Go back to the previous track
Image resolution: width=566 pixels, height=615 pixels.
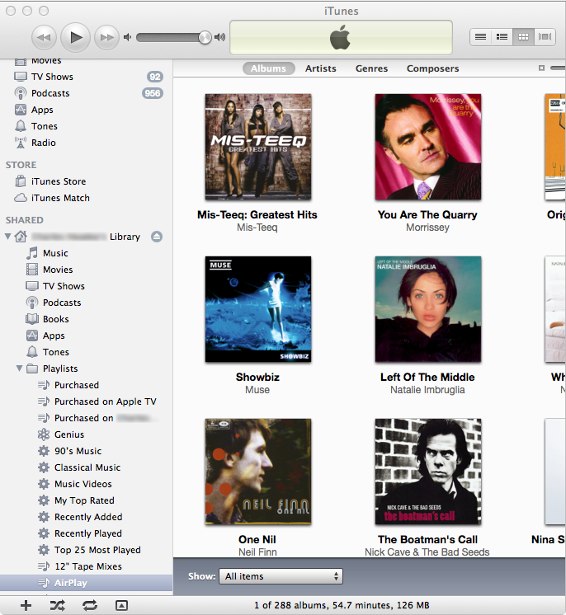coord(45,37)
